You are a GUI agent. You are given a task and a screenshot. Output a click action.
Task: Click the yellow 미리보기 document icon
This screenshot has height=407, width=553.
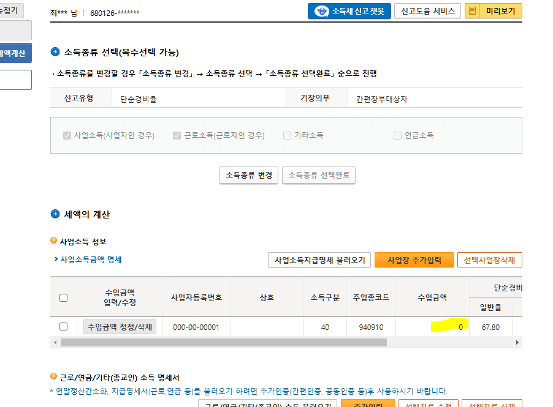point(473,11)
